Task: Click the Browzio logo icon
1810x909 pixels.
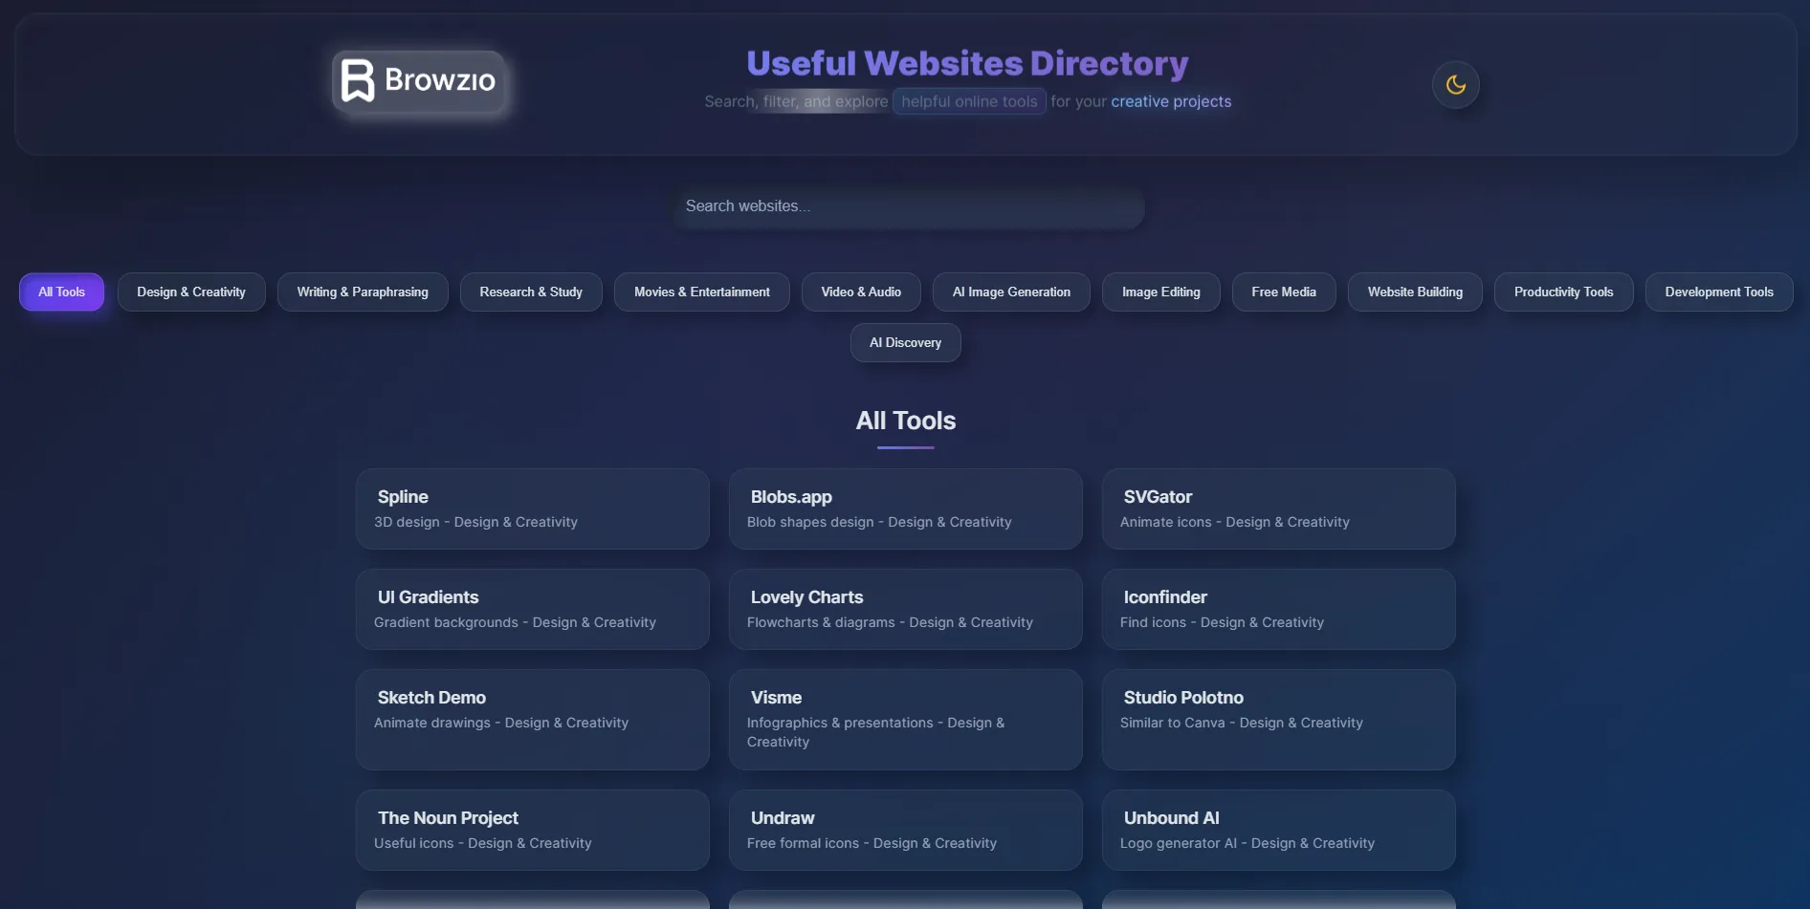Action: click(x=359, y=81)
